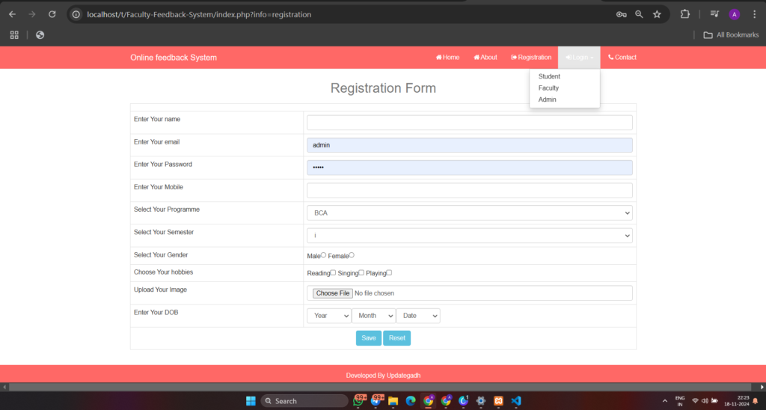
Task: Open the DOB Month dropdown
Action: (x=374, y=316)
